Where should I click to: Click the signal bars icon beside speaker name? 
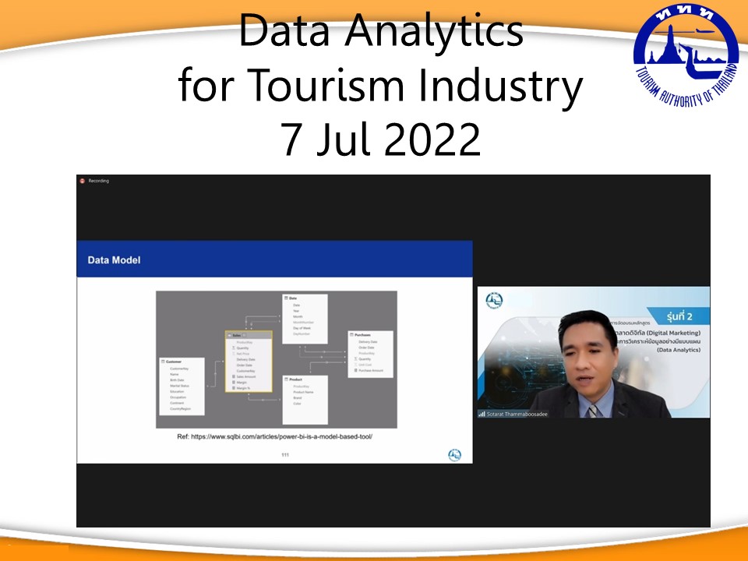pos(482,414)
